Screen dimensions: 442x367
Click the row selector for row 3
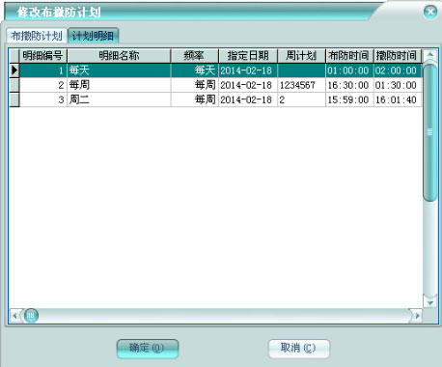click(x=14, y=99)
